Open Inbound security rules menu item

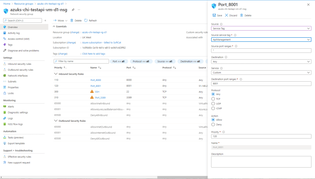pyautogui.click(x=19, y=64)
